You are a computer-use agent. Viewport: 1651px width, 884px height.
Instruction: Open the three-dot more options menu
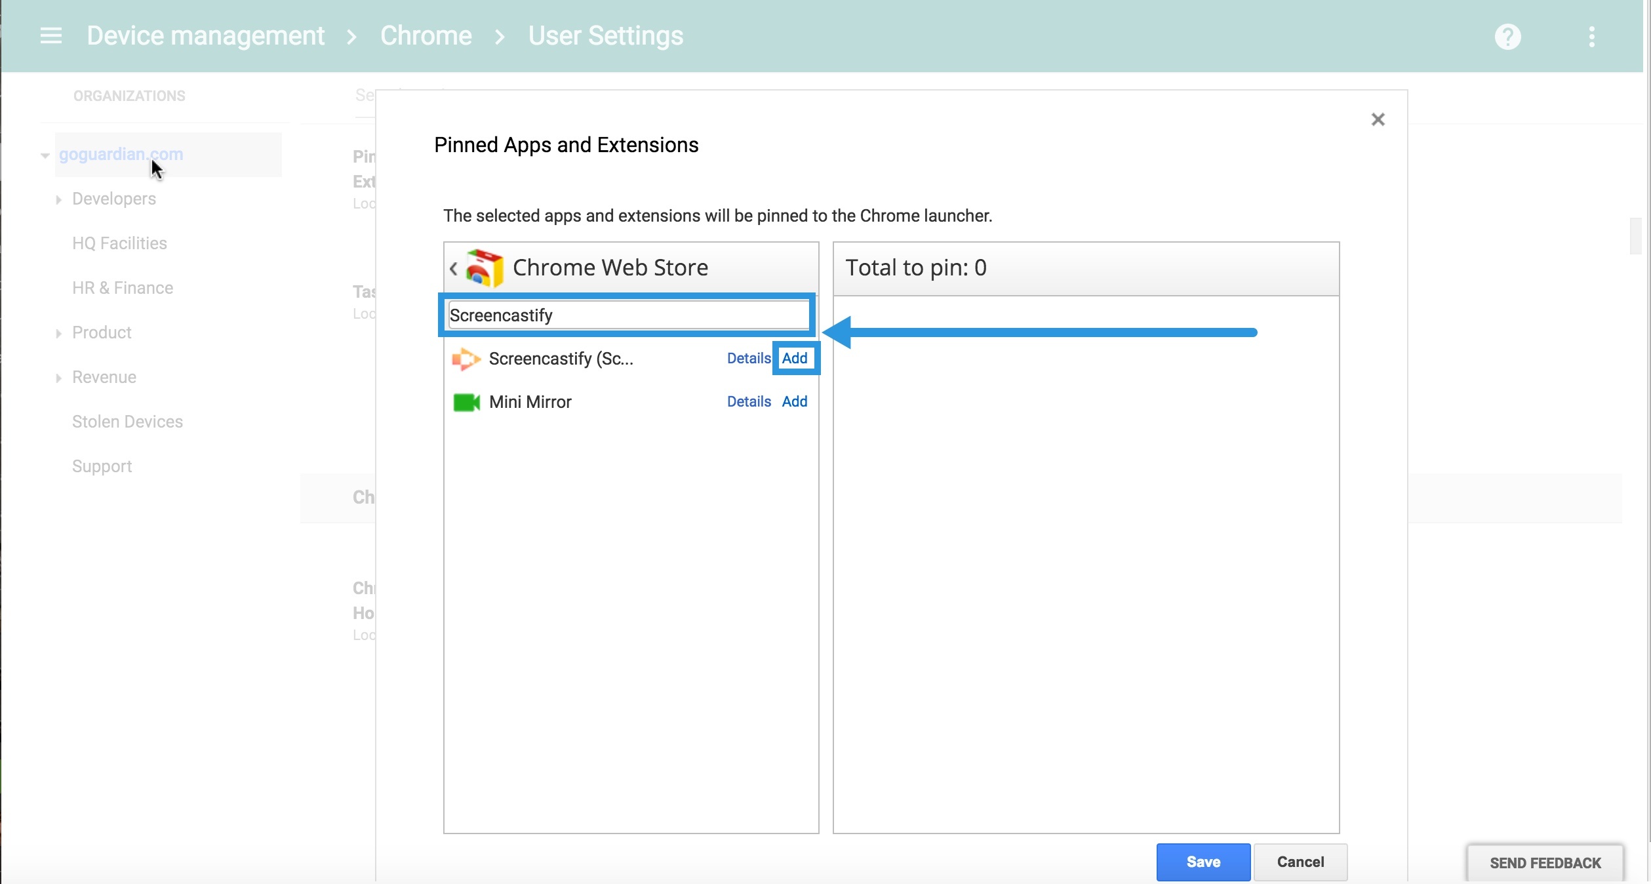click(x=1591, y=37)
